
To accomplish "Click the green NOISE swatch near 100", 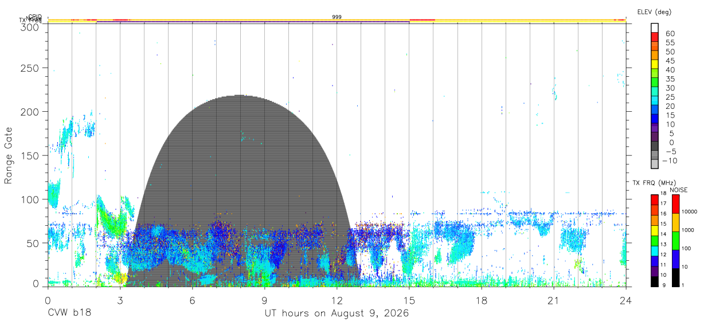I will (676, 241).
